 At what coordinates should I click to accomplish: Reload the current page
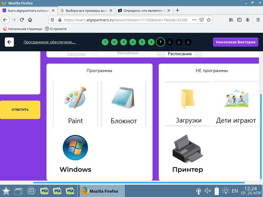pos(22,20)
